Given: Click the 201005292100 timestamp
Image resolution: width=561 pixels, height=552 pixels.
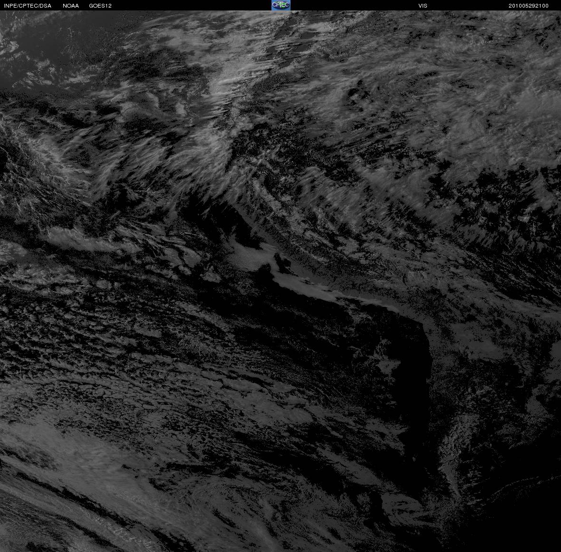Looking at the screenshot, I should 529,6.
